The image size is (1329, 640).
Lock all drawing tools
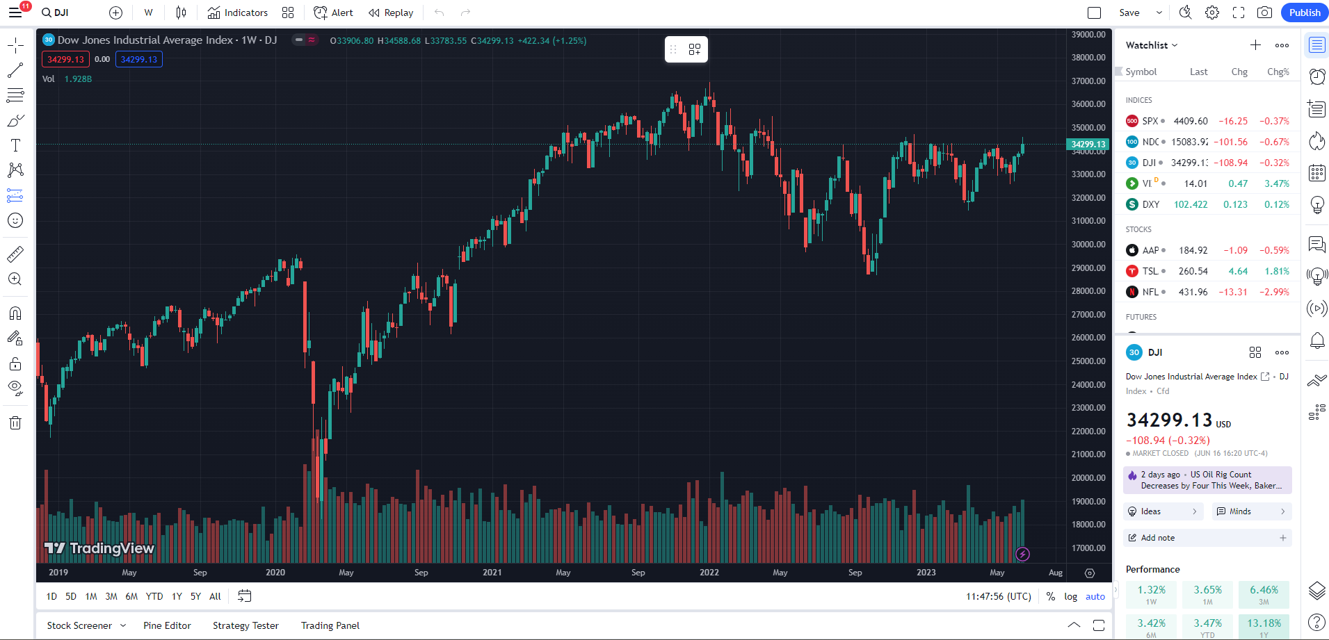15,363
